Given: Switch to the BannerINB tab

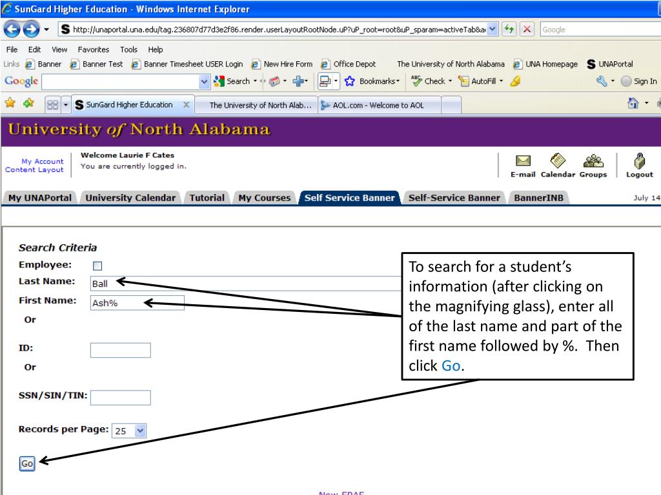Looking at the screenshot, I should point(538,198).
